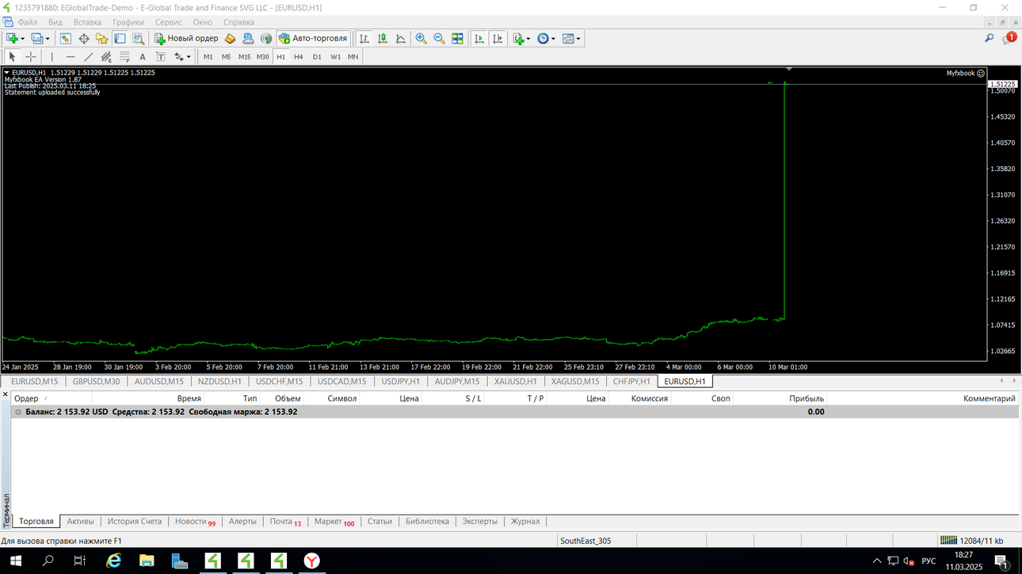Open the search magnifier at top right
The height and width of the screenshot is (574, 1022).
[x=989, y=38]
